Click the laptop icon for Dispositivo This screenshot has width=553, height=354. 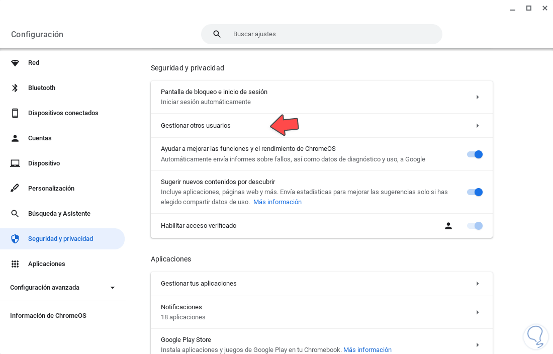(x=15, y=163)
